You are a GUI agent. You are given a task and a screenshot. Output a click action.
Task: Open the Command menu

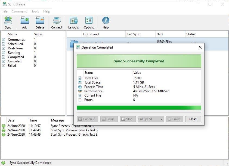[x=19, y=11]
